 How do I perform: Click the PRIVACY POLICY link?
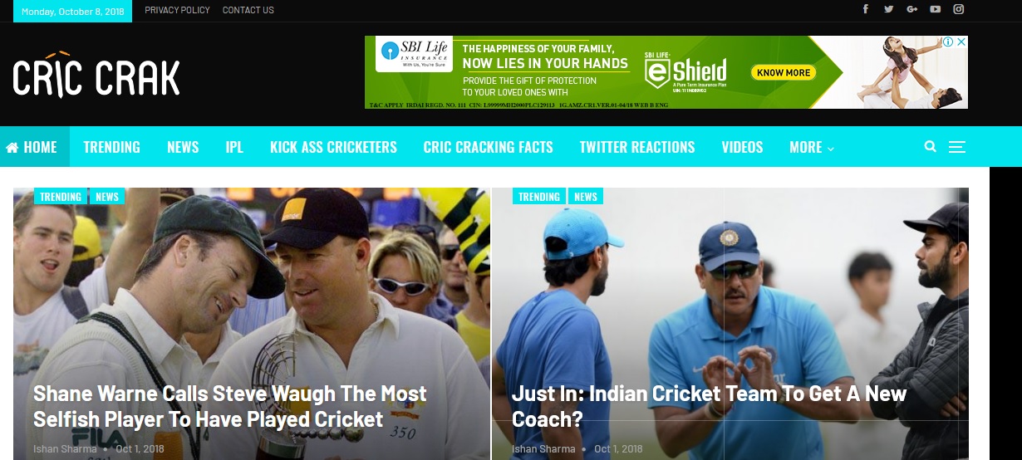click(177, 10)
